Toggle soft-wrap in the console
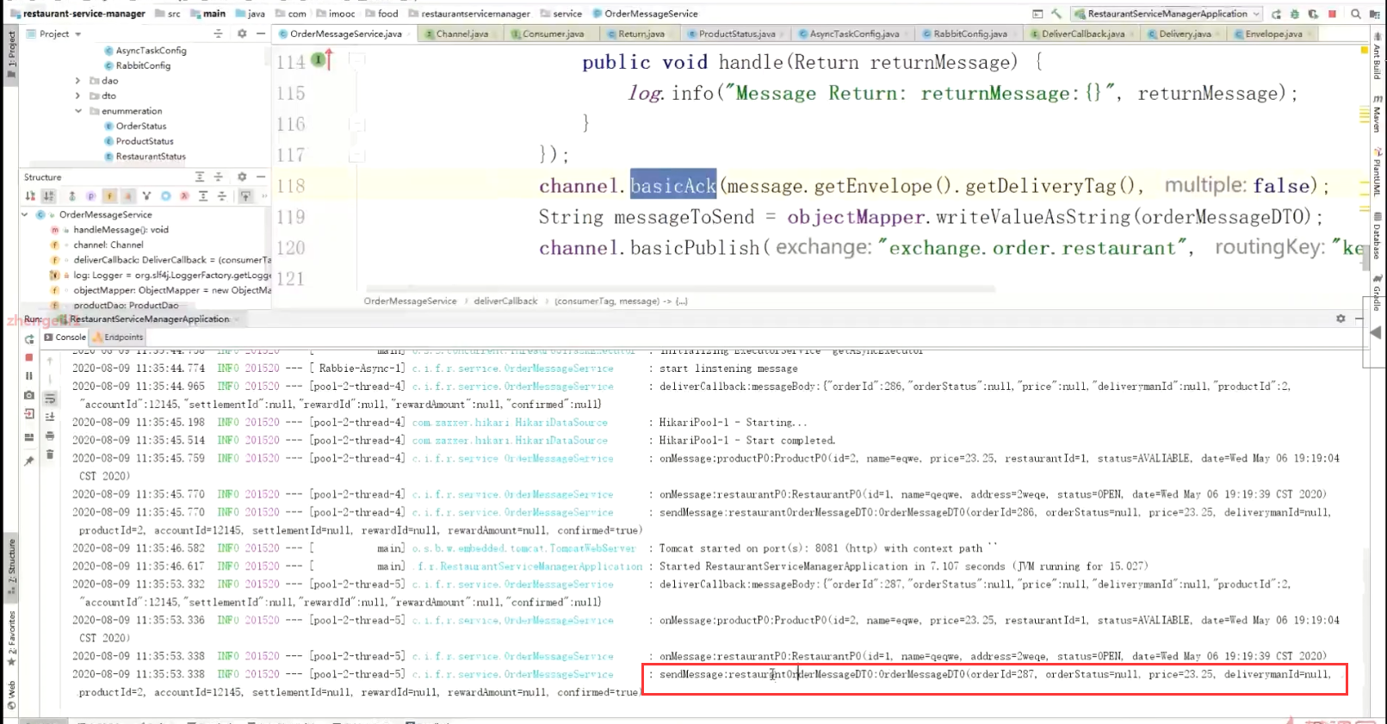 coord(50,399)
